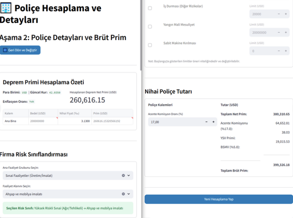Screen dimensions: 293x218
Task: Click the back arrow icon in Geri Dön button
Action: click(x=5, y=50)
